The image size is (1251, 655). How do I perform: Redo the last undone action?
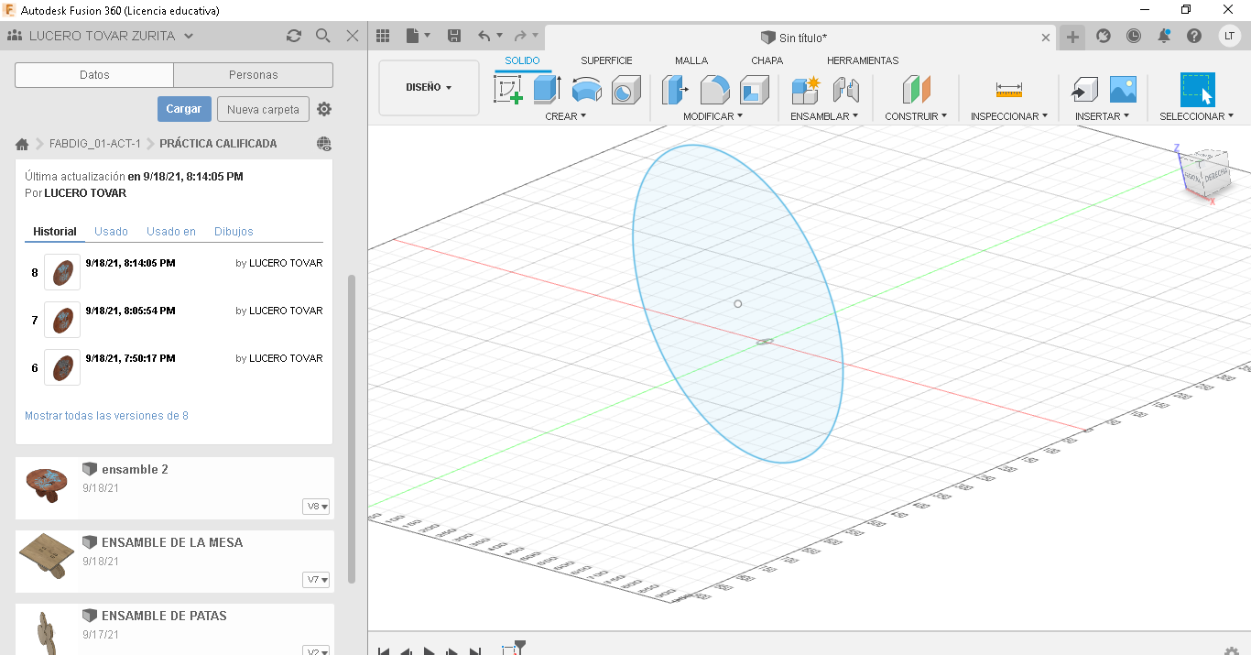520,36
